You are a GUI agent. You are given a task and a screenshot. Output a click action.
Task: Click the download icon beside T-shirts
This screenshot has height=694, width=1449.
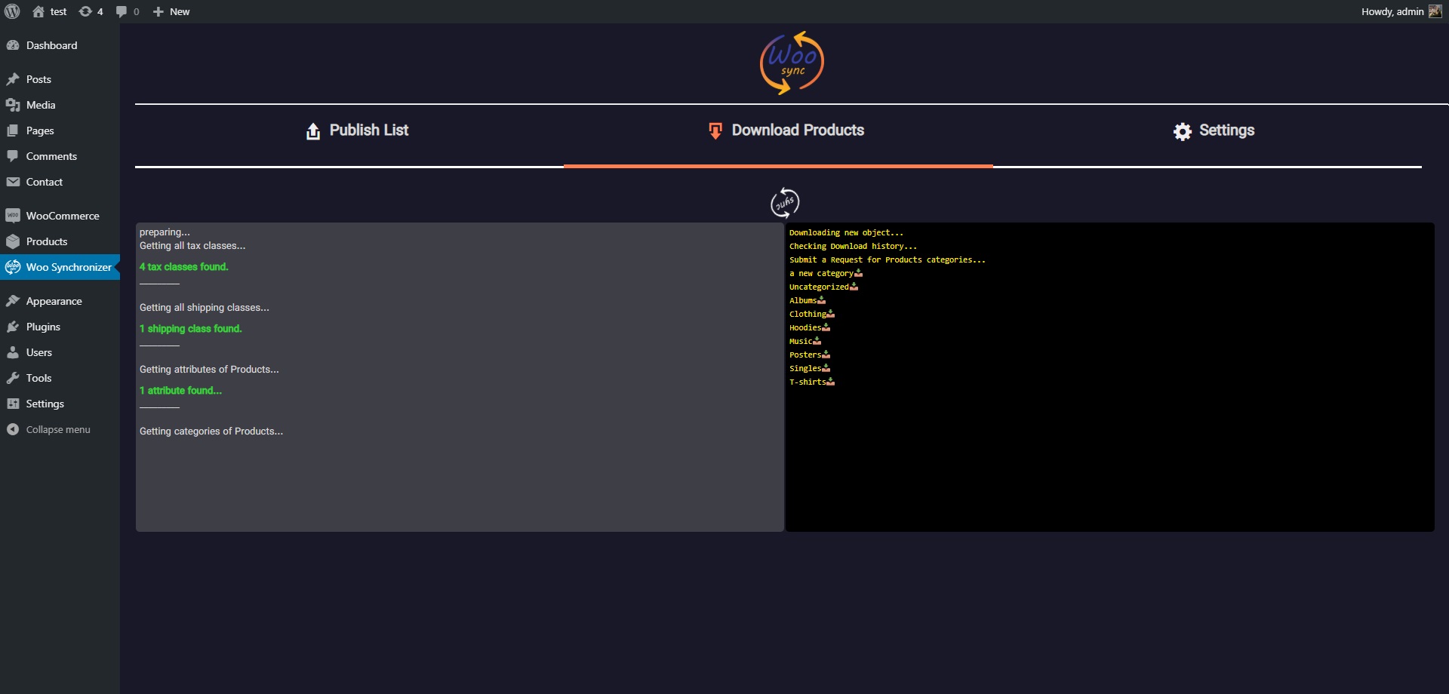(830, 382)
